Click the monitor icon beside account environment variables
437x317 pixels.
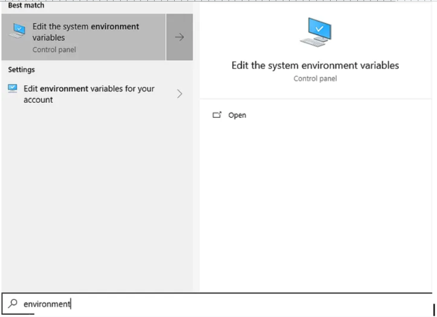[x=13, y=89]
